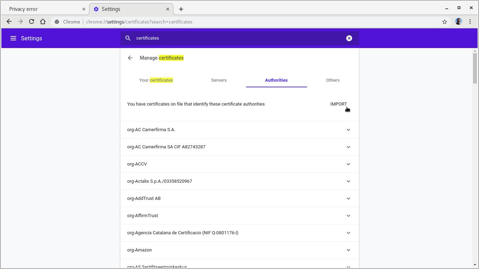Expand the org-ACCV certificate authority

pyautogui.click(x=348, y=164)
